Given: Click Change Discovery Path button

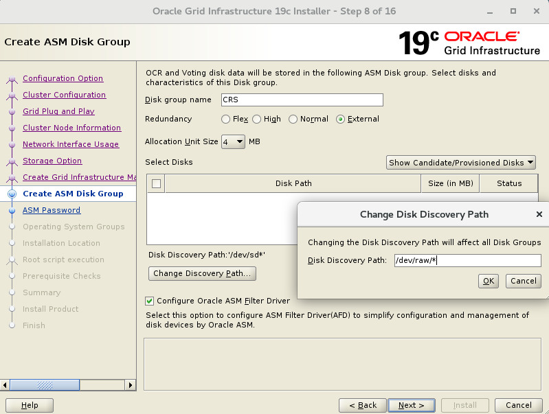Looking at the screenshot, I should [202, 273].
